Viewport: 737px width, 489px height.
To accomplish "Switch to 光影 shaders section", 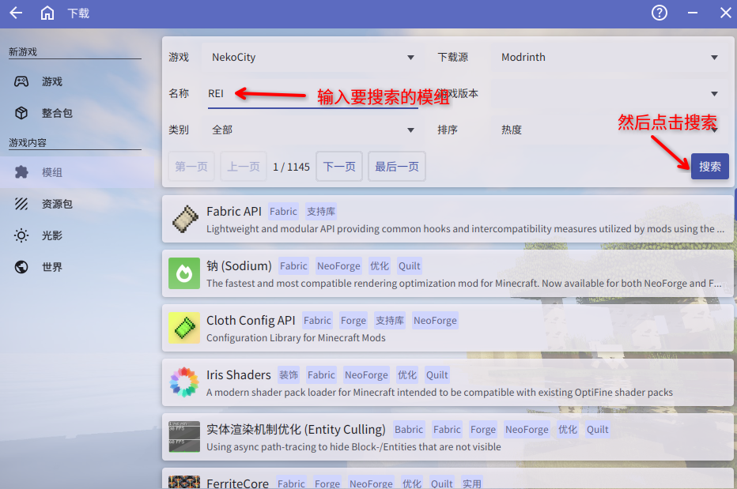I will point(51,235).
